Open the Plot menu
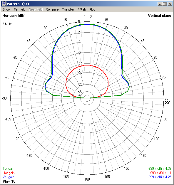The height and width of the screenshot is (185, 174). click(x=92, y=9)
